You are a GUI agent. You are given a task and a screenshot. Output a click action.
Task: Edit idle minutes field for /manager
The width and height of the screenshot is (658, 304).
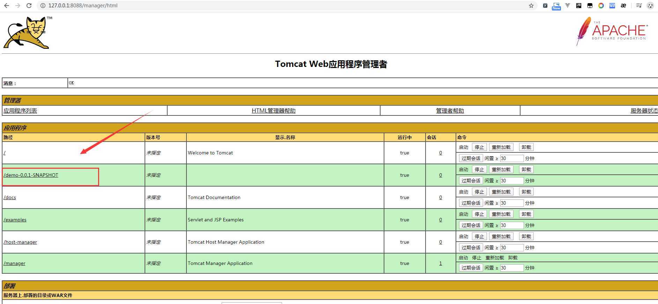(x=512, y=268)
